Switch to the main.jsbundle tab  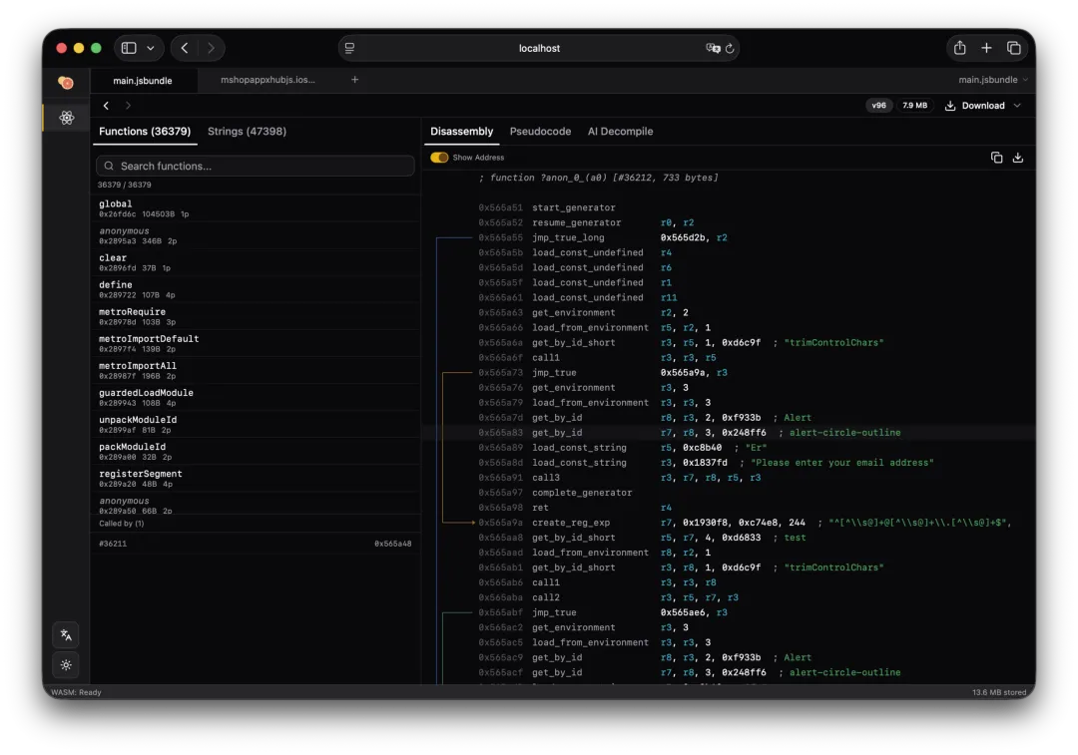143,81
